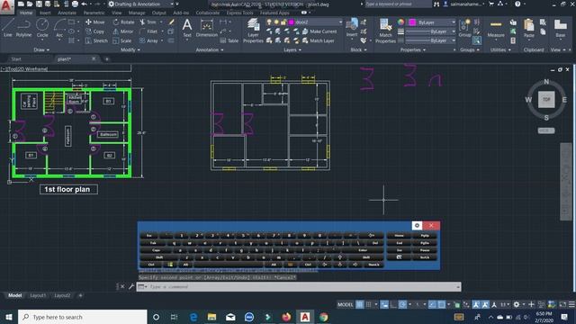Image resolution: width=576 pixels, height=324 pixels.
Task: Click the Array tool
Action: (148, 40)
